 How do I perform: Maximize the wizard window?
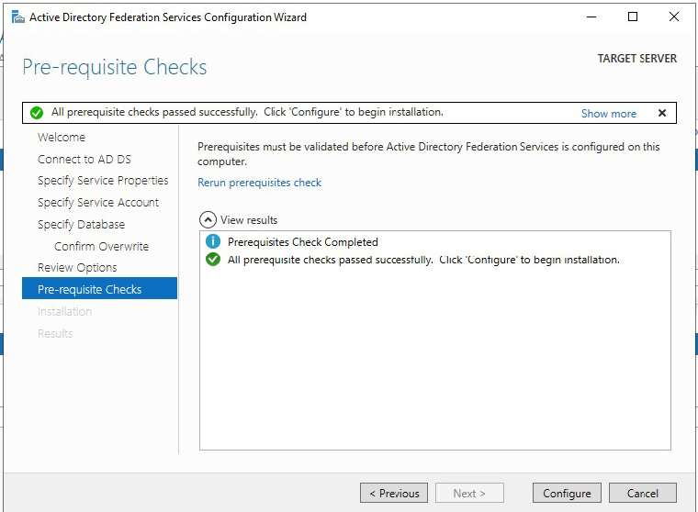633,17
